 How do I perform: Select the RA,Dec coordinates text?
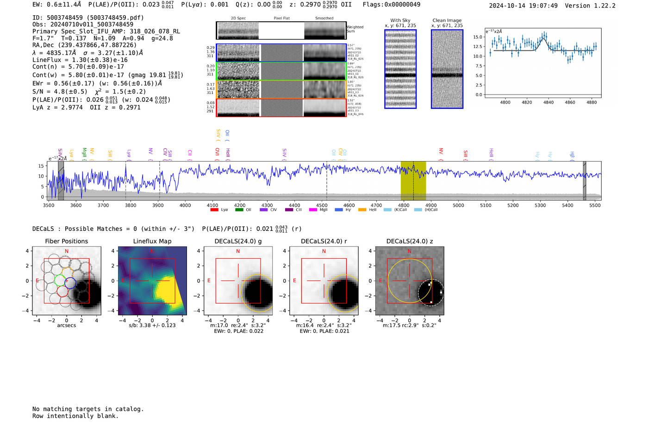pyautogui.click(x=85, y=45)
